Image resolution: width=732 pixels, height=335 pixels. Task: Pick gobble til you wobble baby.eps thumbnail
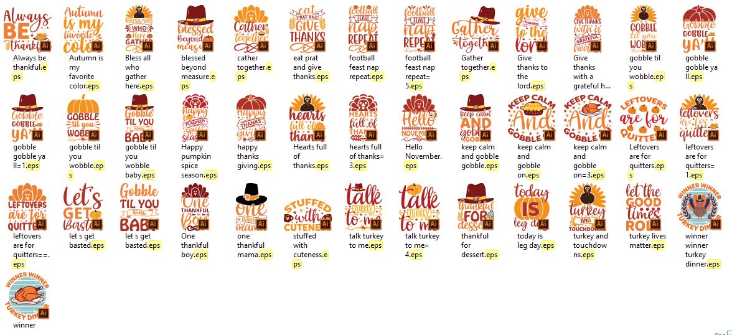pos(139,118)
